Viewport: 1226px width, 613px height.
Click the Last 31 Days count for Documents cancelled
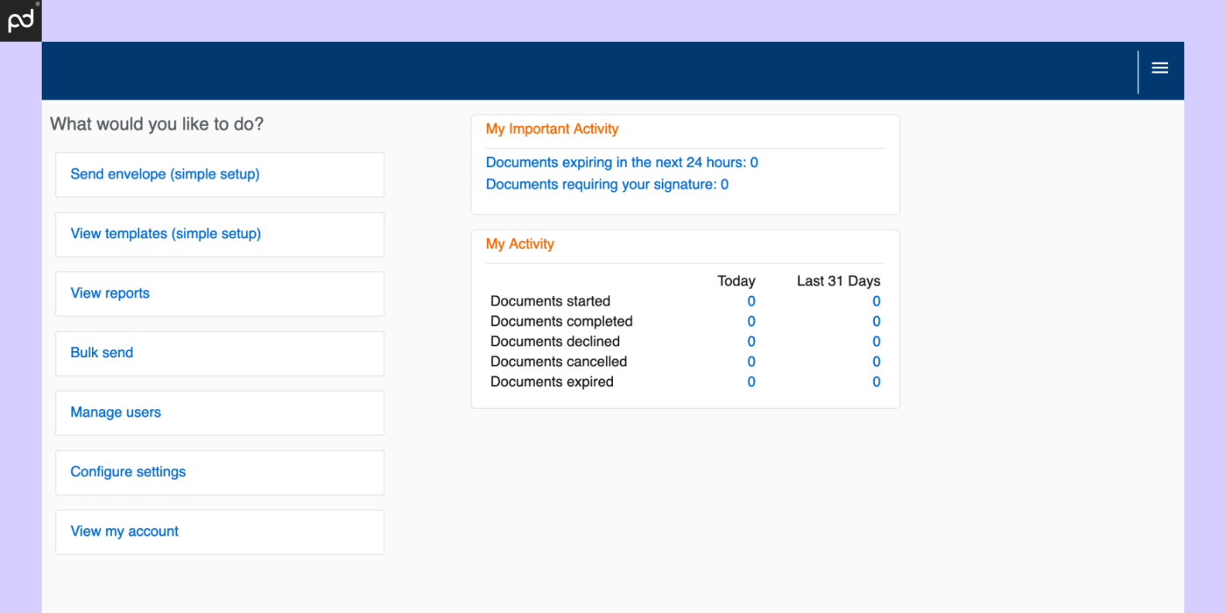point(876,361)
